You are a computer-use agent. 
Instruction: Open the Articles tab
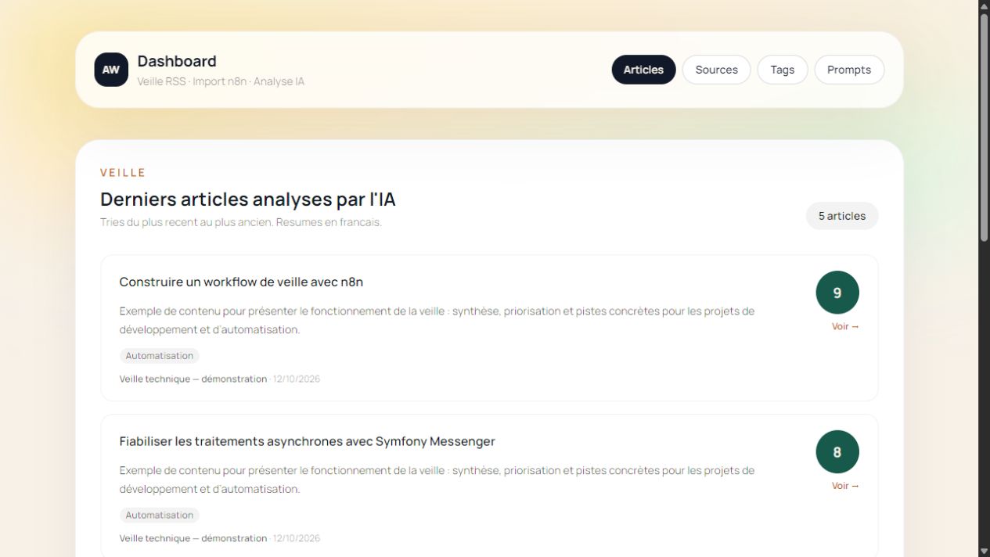click(643, 70)
